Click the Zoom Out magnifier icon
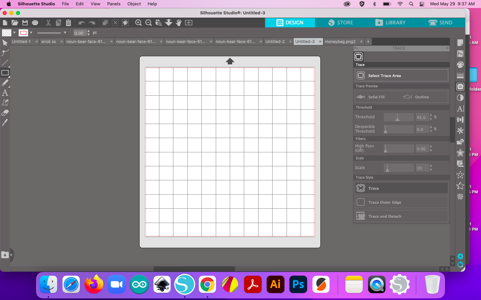 tap(149, 23)
